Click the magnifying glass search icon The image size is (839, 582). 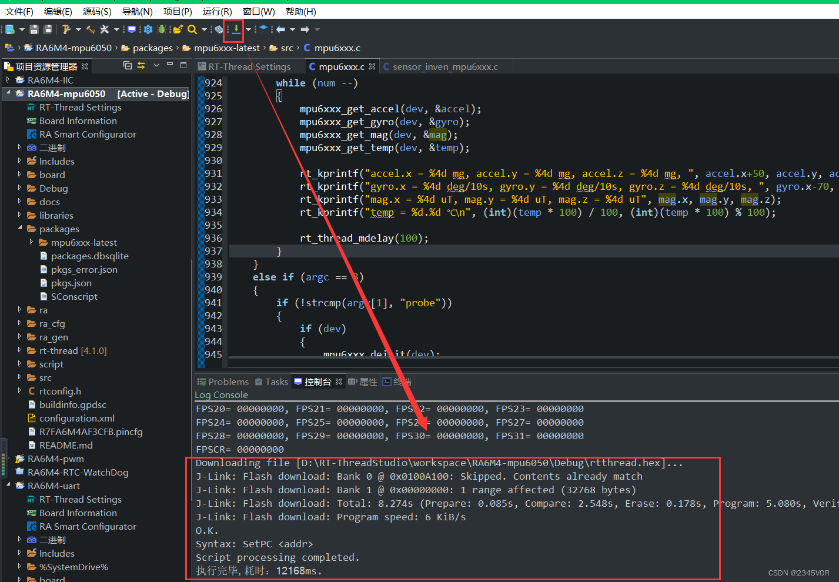[x=192, y=29]
